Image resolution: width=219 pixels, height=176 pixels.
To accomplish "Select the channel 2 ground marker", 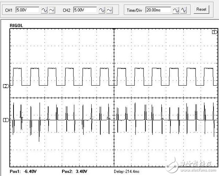I will coord(5,86).
